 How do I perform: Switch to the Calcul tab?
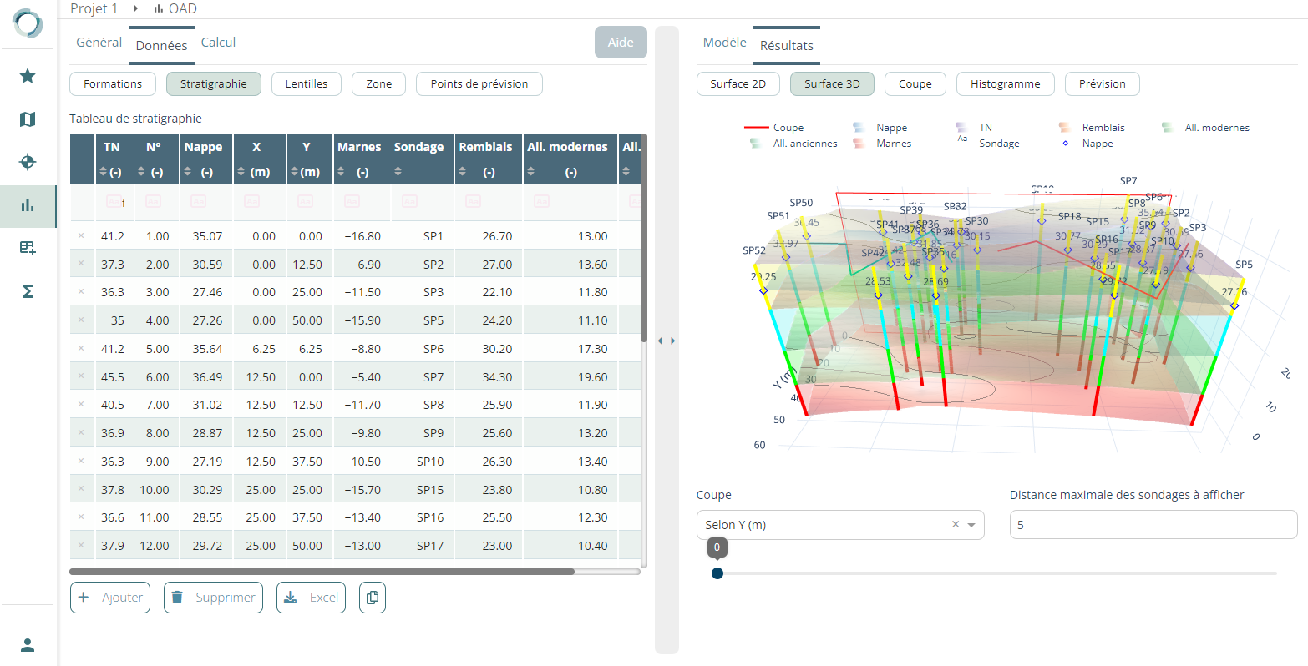point(219,43)
